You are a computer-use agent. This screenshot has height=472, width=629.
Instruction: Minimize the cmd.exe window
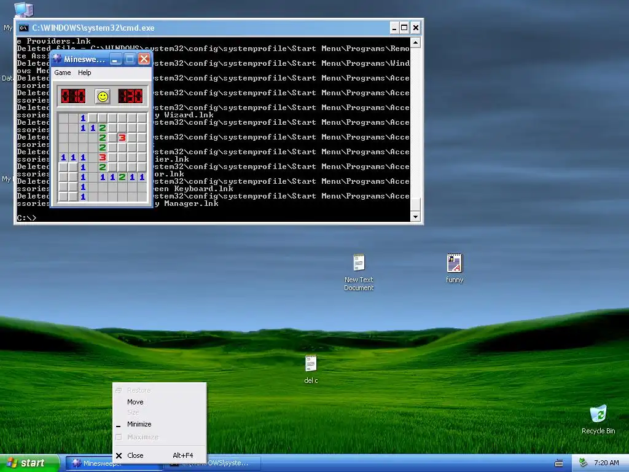394,28
